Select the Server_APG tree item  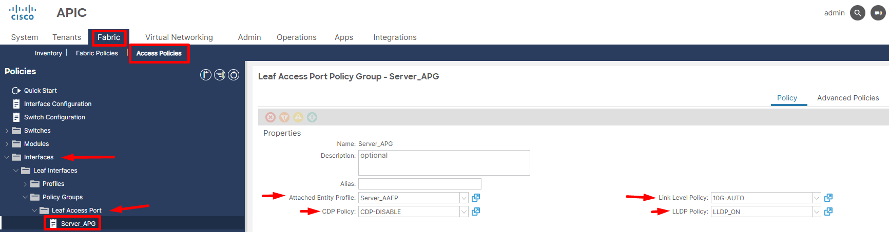pyautogui.click(x=79, y=224)
